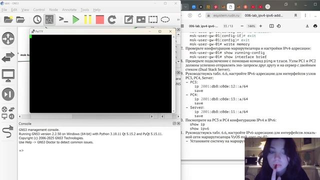The image size is (320, 180).
Task: Zoom in the PDF with plus button
Action: tap(260, 26)
